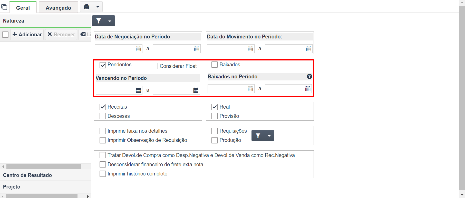Check the Considerar Float option

(x=155, y=66)
